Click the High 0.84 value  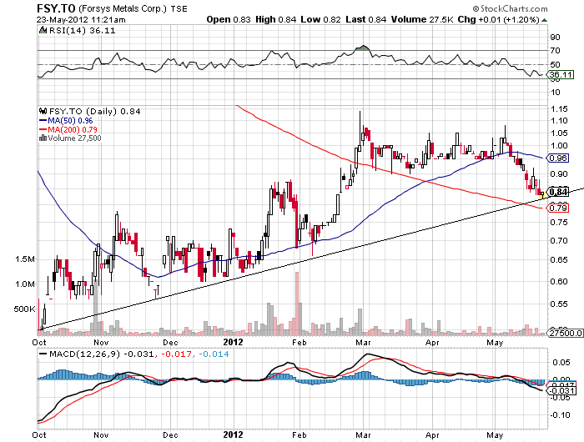point(275,19)
